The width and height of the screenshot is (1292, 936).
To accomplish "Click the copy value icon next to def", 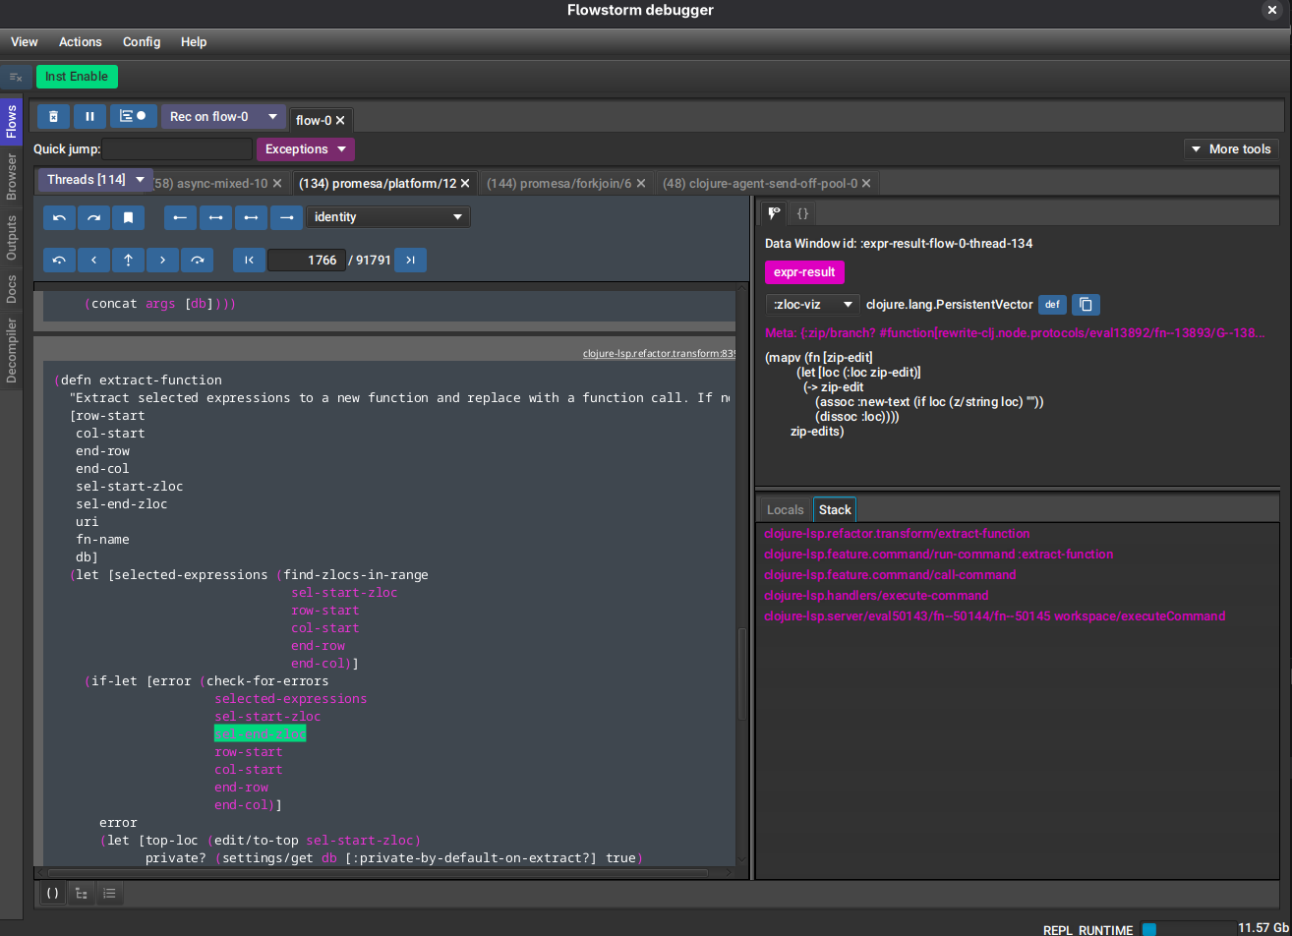I will 1086,305.
